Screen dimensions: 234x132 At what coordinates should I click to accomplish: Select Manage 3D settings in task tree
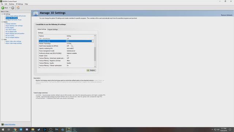click(x=11, y=18)
